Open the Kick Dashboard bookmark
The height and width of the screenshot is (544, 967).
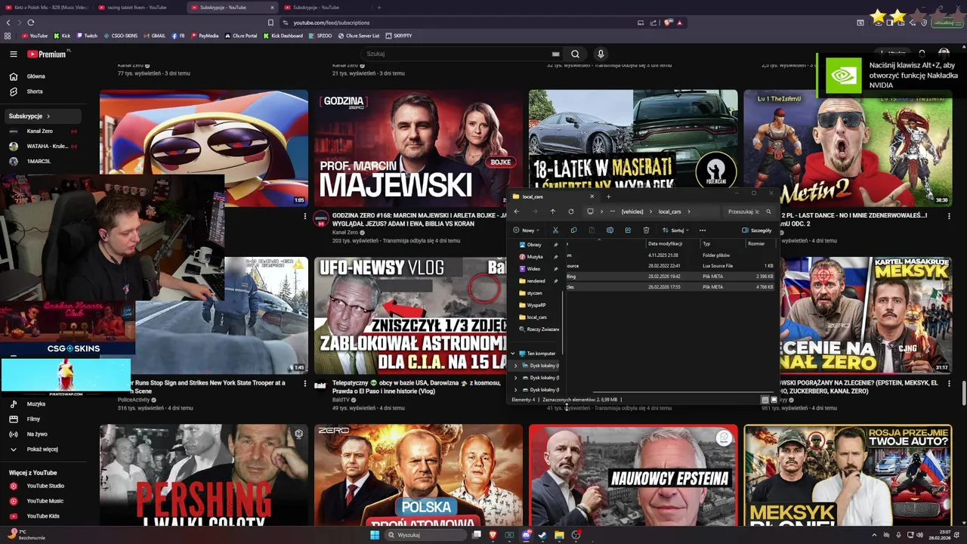[x=283, y=36]
